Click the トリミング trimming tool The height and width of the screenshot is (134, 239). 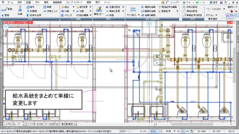66,15
